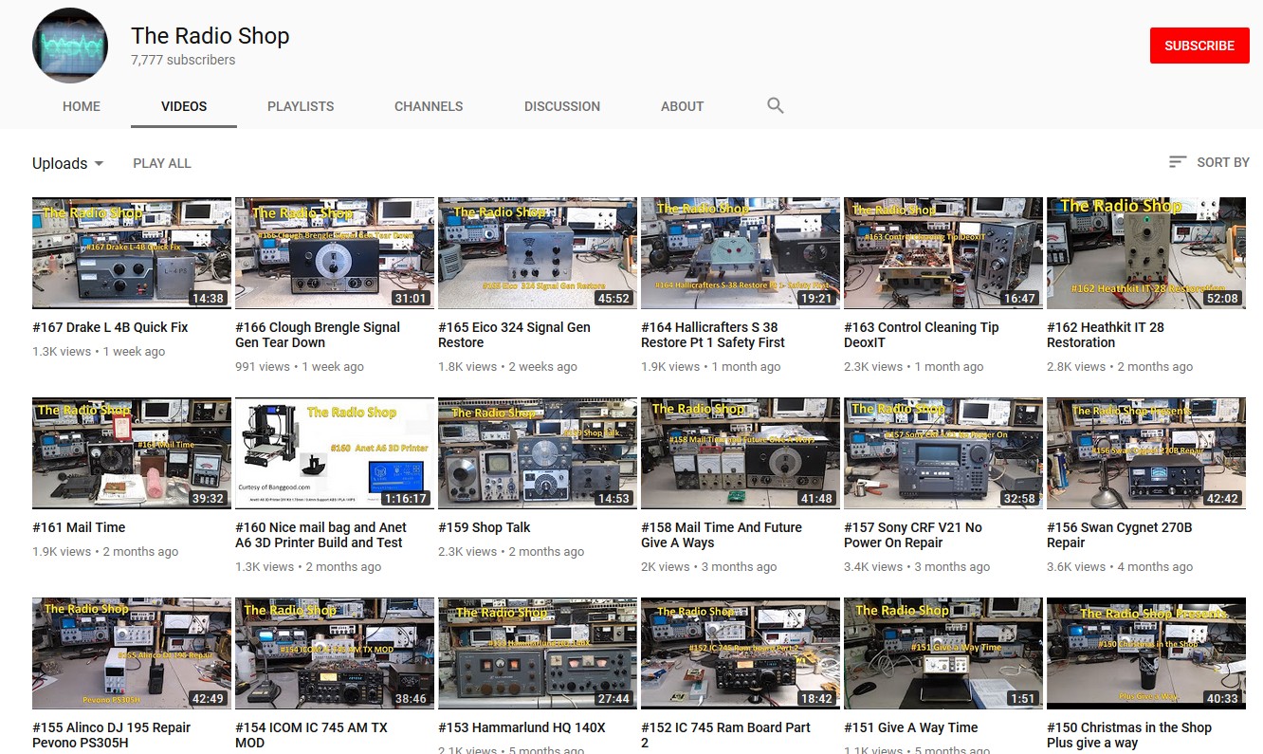
Task: Click #164 Hallicrafters S 38 Restore title
Action: (x=713, y=335)
